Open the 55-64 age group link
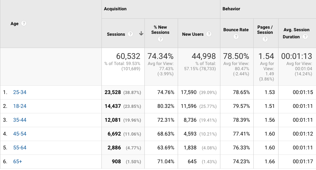 [20, 148]
